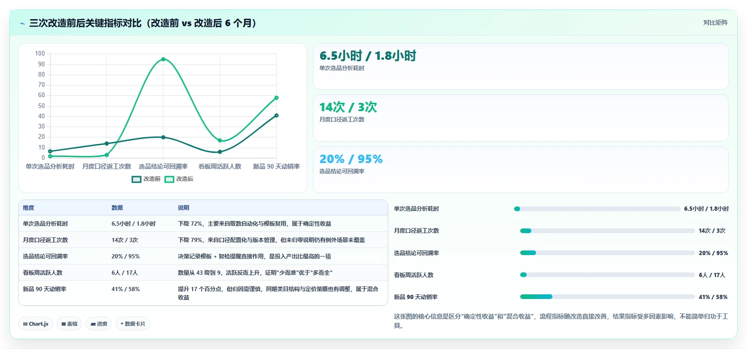Image resolution: width=747 pixels, height=349 pixels.
Task: Click the y-axis label 100
Action: coord(40,54)
